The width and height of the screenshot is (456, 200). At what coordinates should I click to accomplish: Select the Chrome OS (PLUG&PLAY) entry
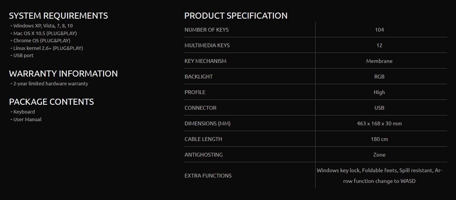click(42, 40)
